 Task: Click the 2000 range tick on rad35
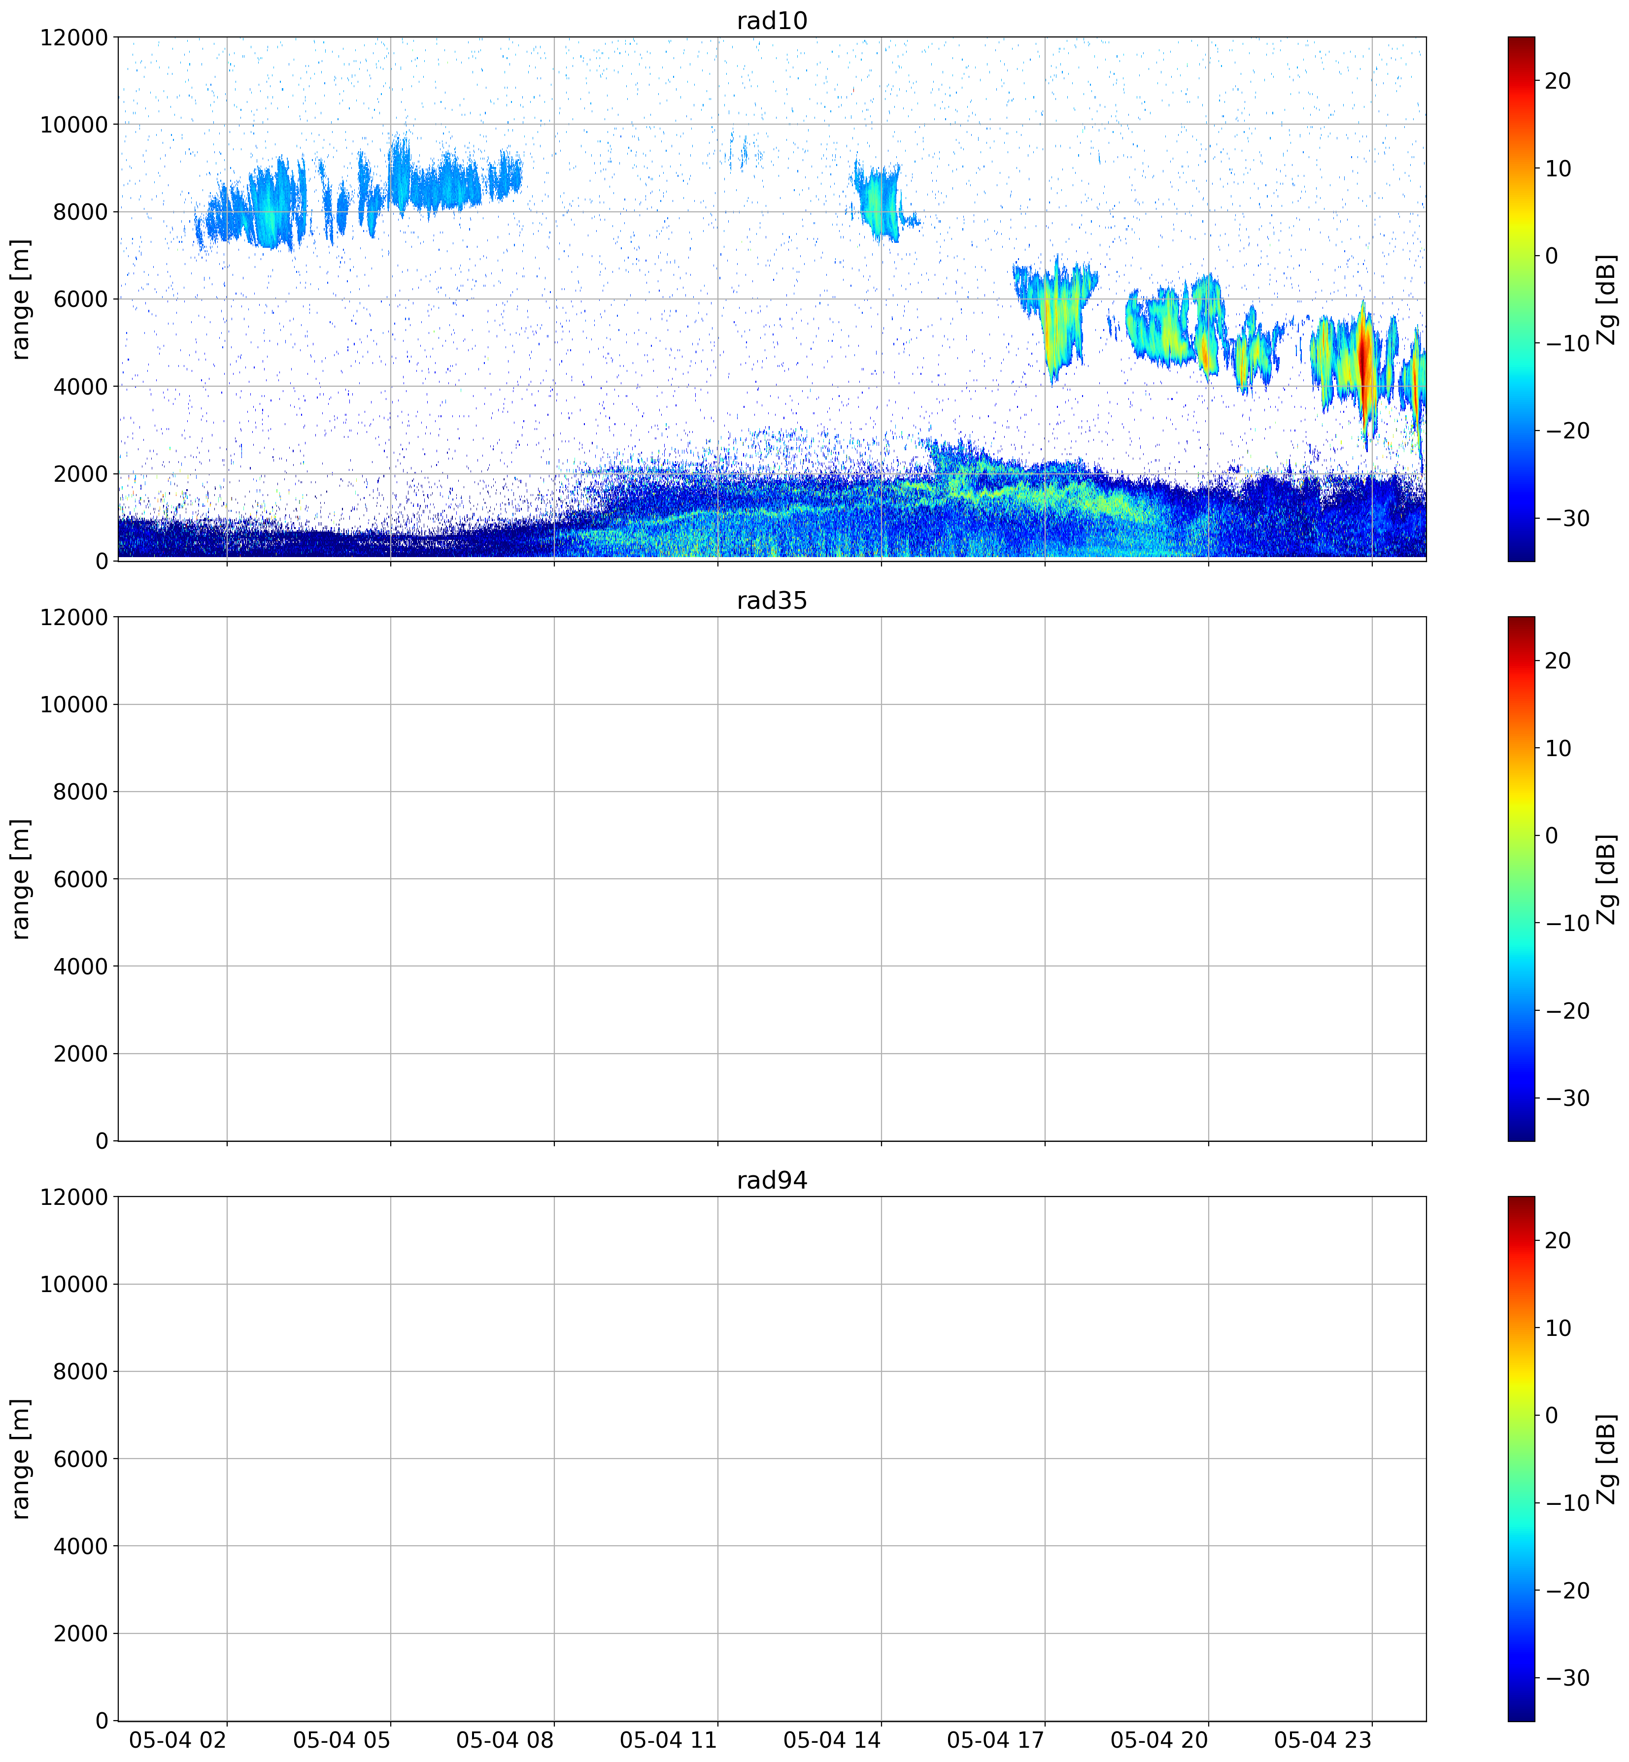coord(80,1053)
